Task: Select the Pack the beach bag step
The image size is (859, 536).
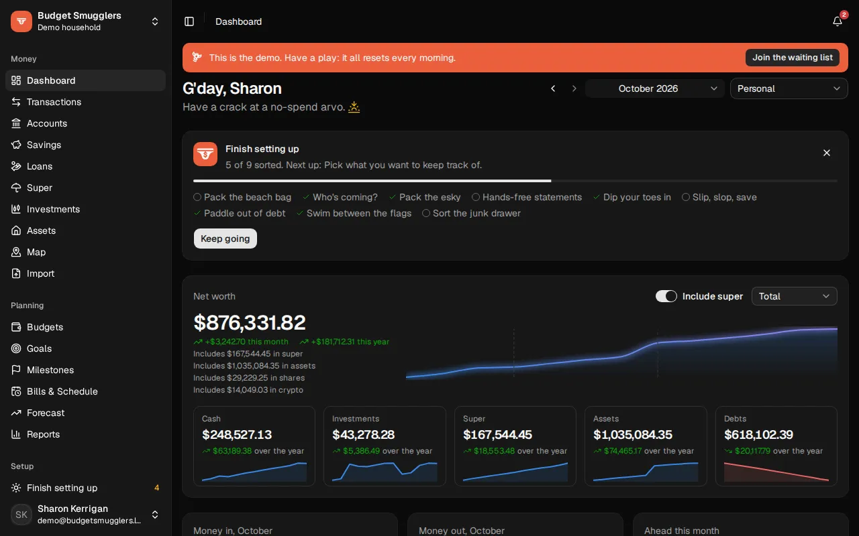Action: (x=242, y=197)
